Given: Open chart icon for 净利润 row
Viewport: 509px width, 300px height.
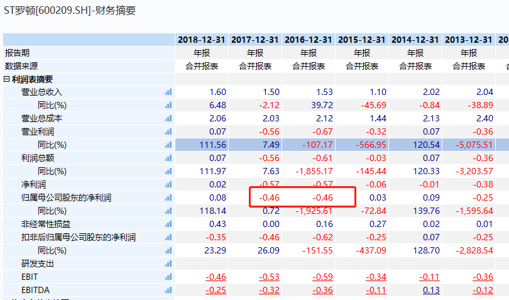Looking at the screenshot, I should (x=168, y=184).
